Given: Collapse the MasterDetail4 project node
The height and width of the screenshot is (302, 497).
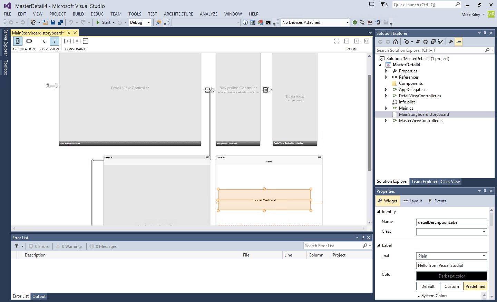Looking at the screenshot, I should pos(380,65).
